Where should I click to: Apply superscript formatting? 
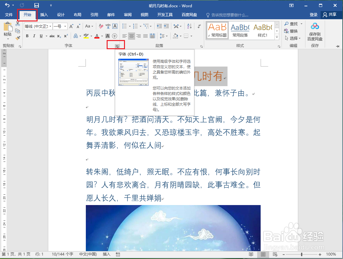pos(66,36)
